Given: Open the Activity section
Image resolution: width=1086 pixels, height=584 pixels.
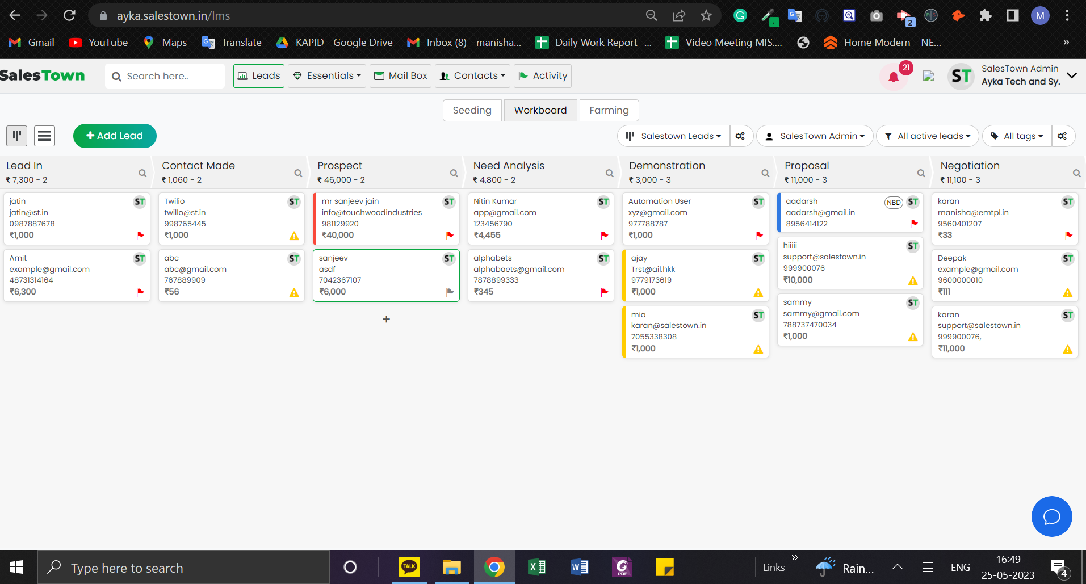Looking at the screenshot, I should click(542, 75).
